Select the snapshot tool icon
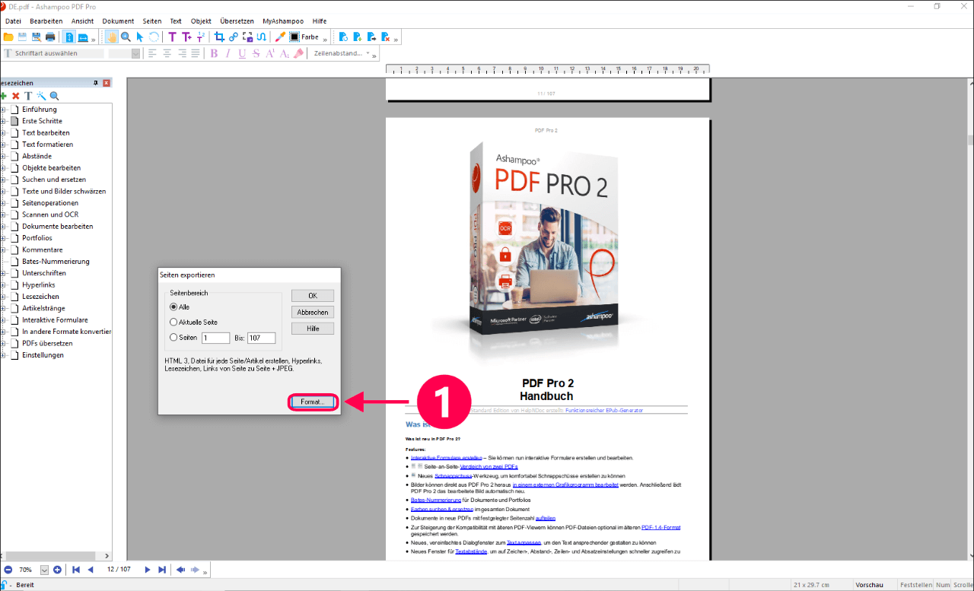The width and height of the screenshot is (974, 591). click(x=247, y=37)
